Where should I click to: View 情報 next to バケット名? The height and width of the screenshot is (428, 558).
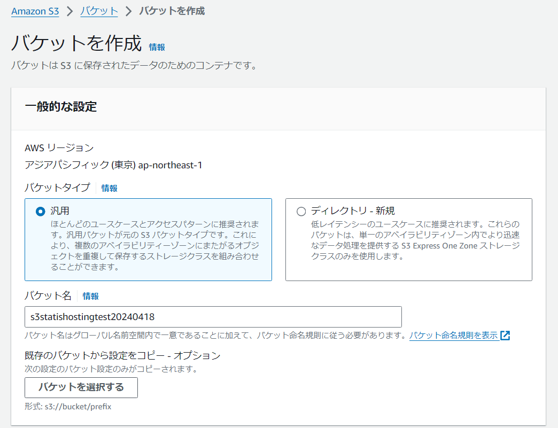coord(92,296)
